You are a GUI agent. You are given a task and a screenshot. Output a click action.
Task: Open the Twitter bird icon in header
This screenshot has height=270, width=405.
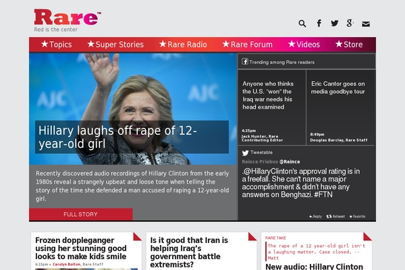335,23
